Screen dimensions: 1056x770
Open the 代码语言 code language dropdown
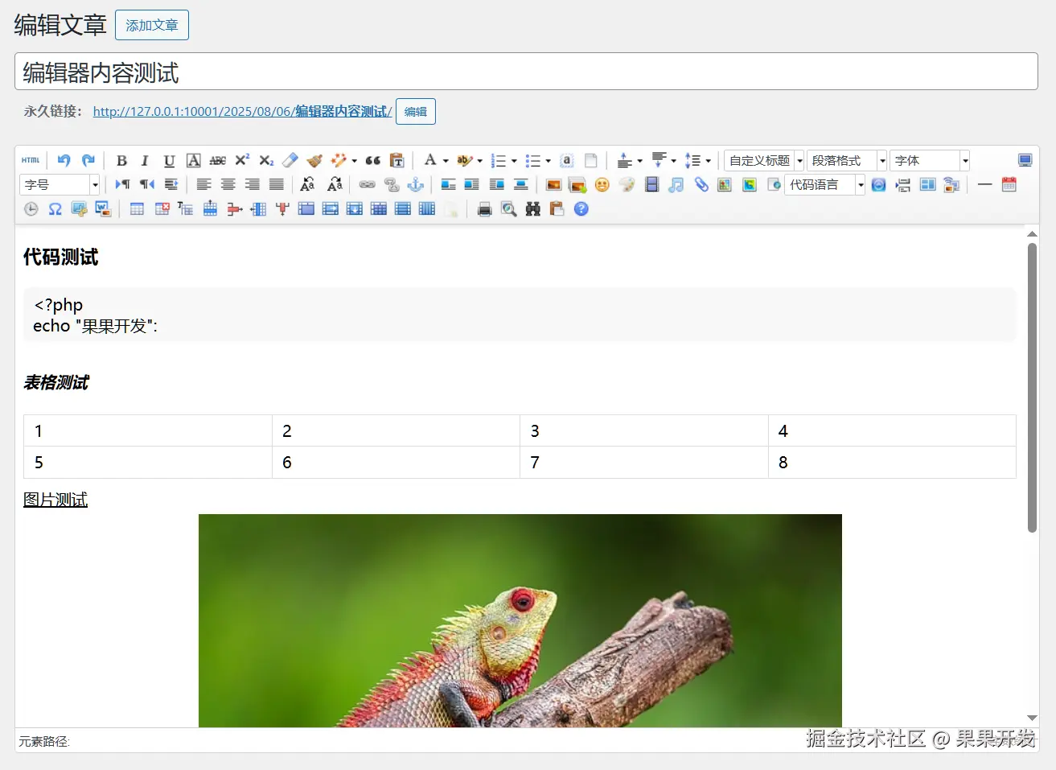(x=825, y=185)
